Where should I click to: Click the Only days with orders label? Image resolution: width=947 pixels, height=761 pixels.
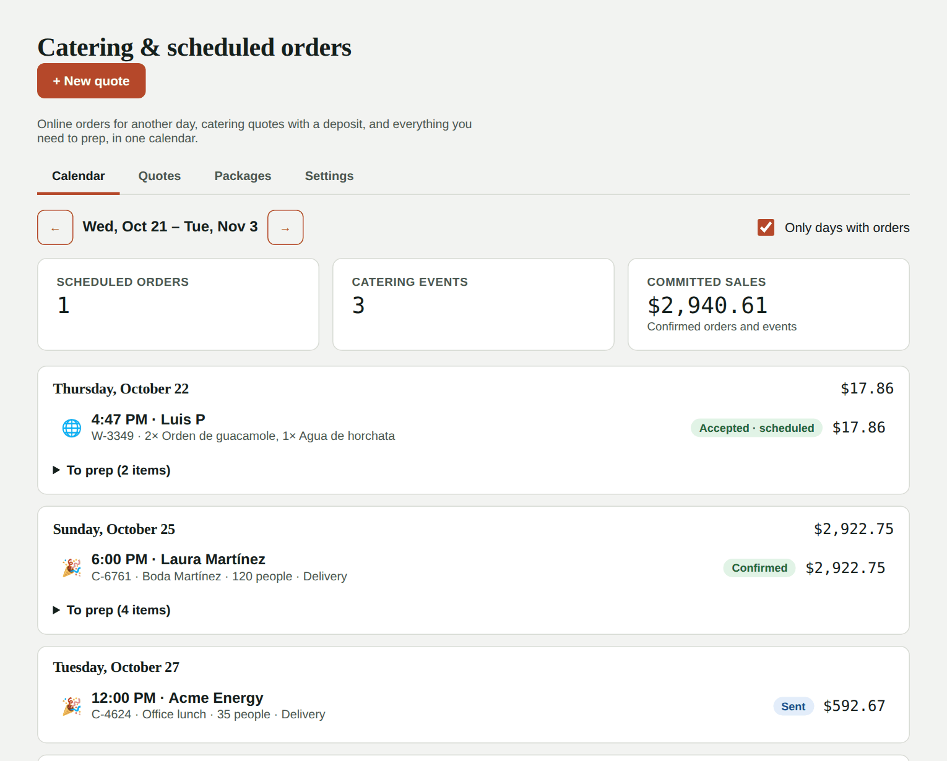click(x=847, y=228)
